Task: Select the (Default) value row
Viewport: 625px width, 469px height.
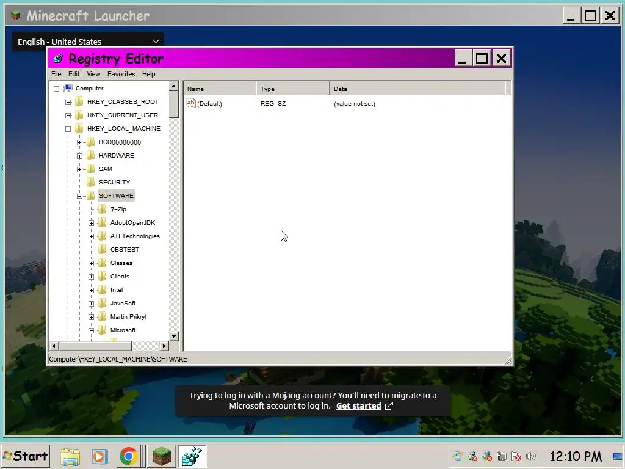Action: 347,104
